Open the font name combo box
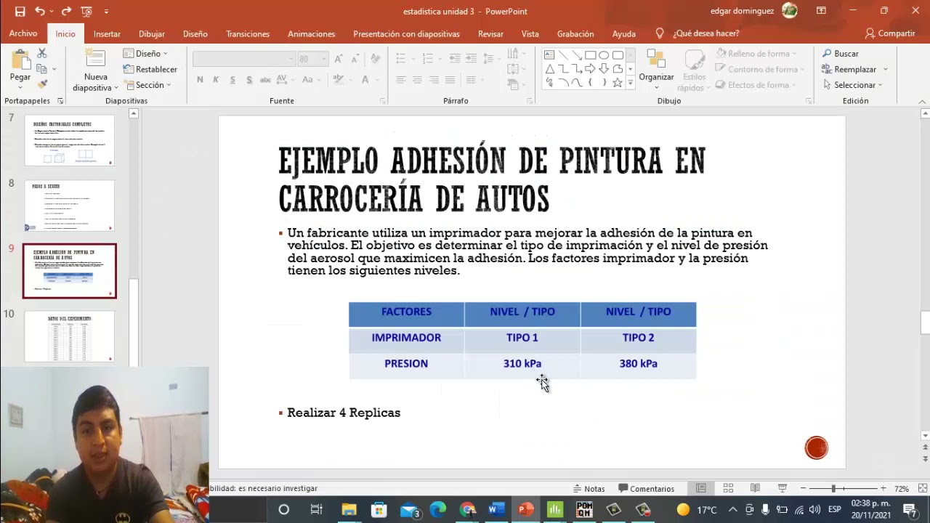This screenshot has height=523, width=930. pyautogui.click(x=244, y=59)
